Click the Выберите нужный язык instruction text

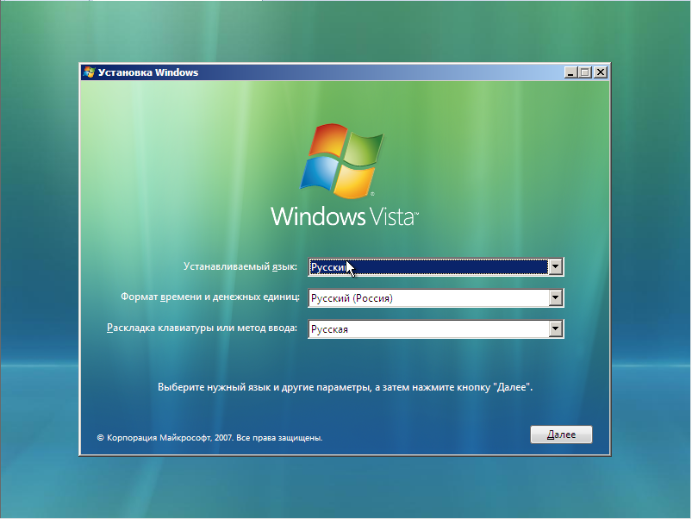click(345, 387)
